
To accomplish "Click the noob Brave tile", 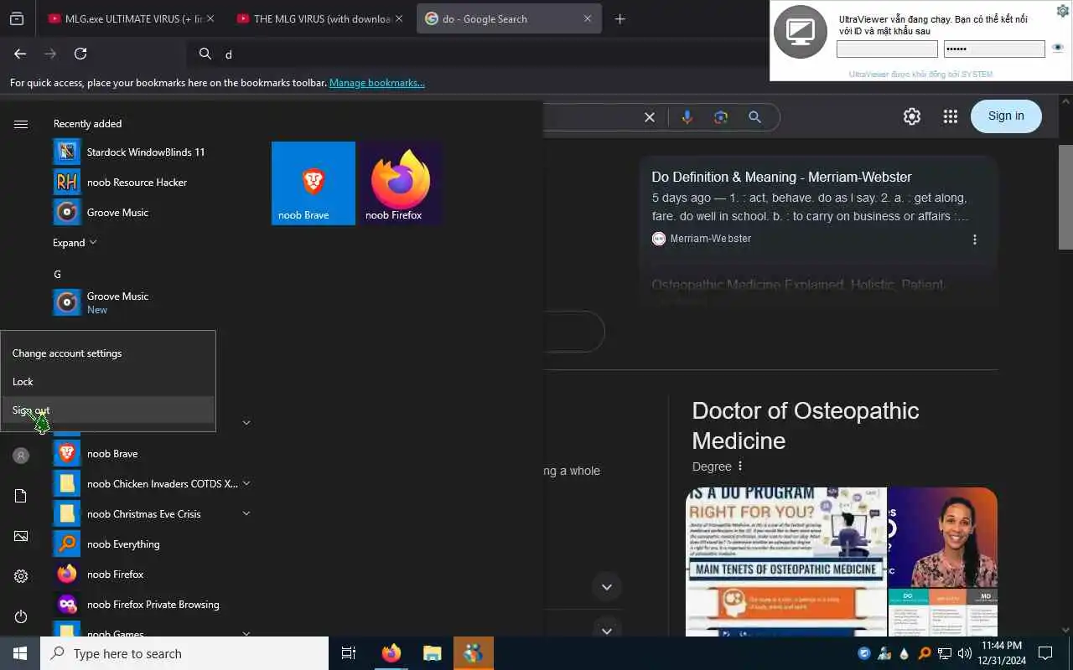I will pos(314,183).
